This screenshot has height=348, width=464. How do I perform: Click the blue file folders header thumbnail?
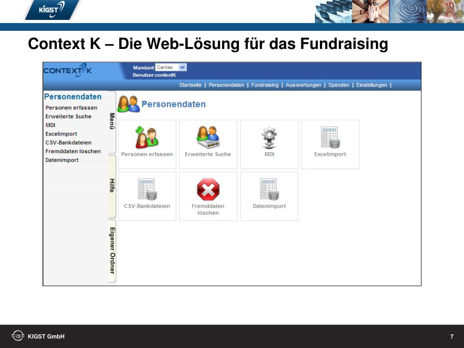pyautogui.click(x=333, y=11)
